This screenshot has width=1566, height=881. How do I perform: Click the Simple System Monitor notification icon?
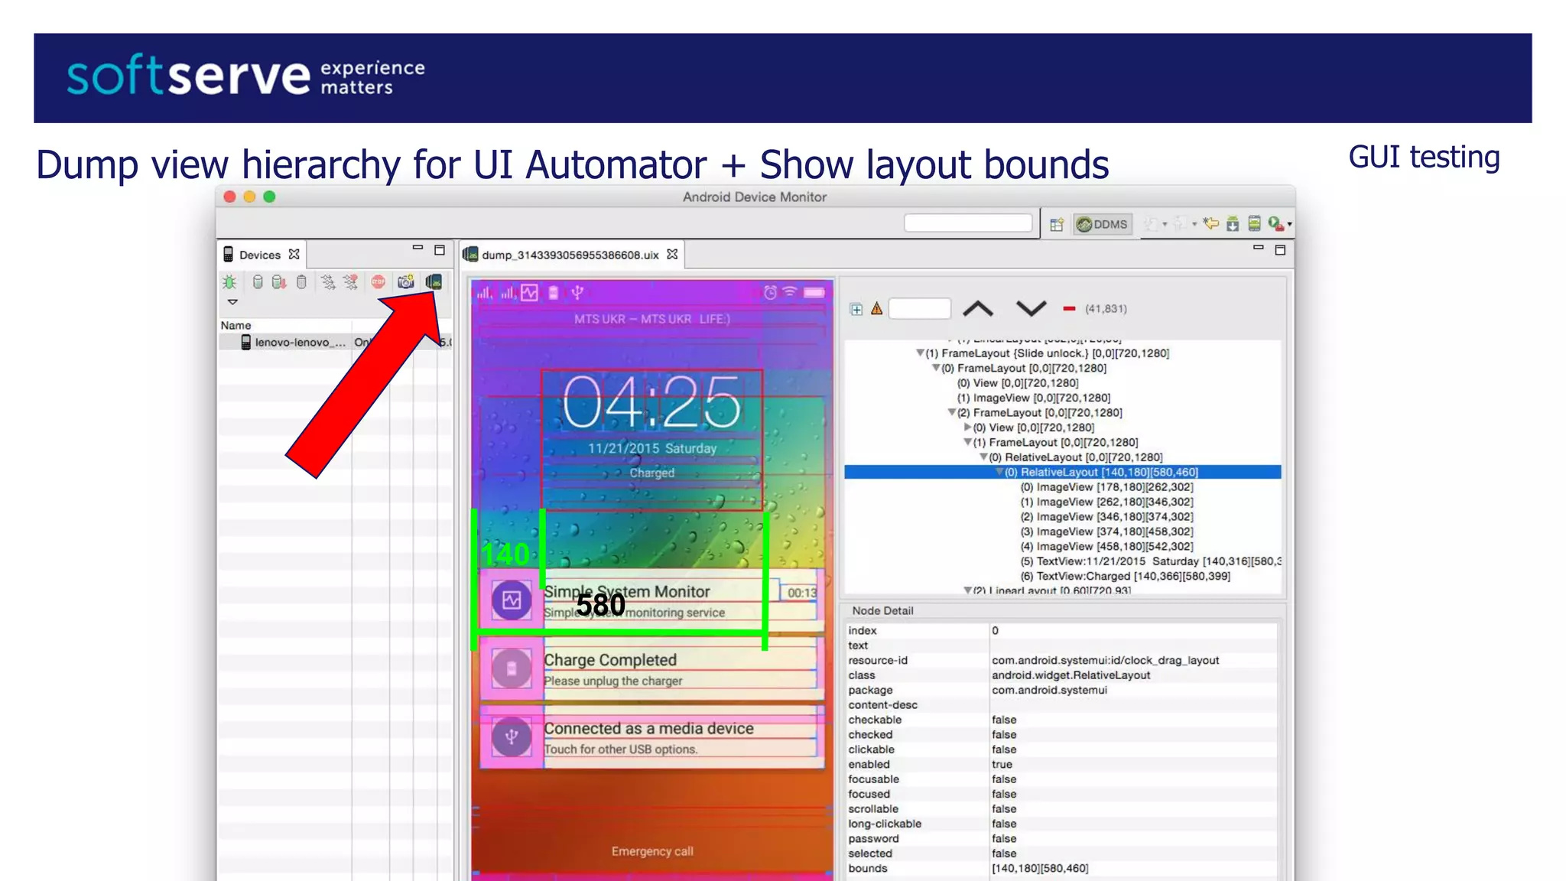(512, 600)
